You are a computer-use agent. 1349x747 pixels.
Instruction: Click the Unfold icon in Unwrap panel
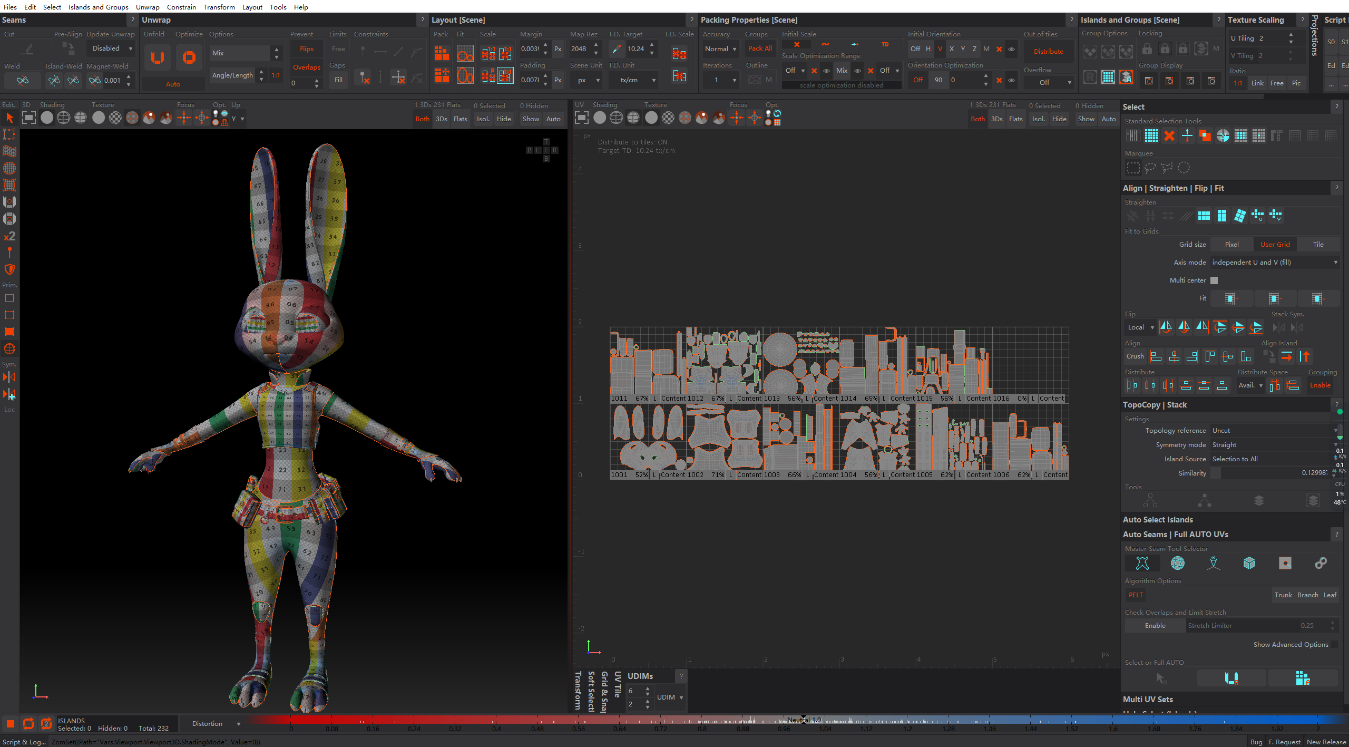[x=157, y=57]
